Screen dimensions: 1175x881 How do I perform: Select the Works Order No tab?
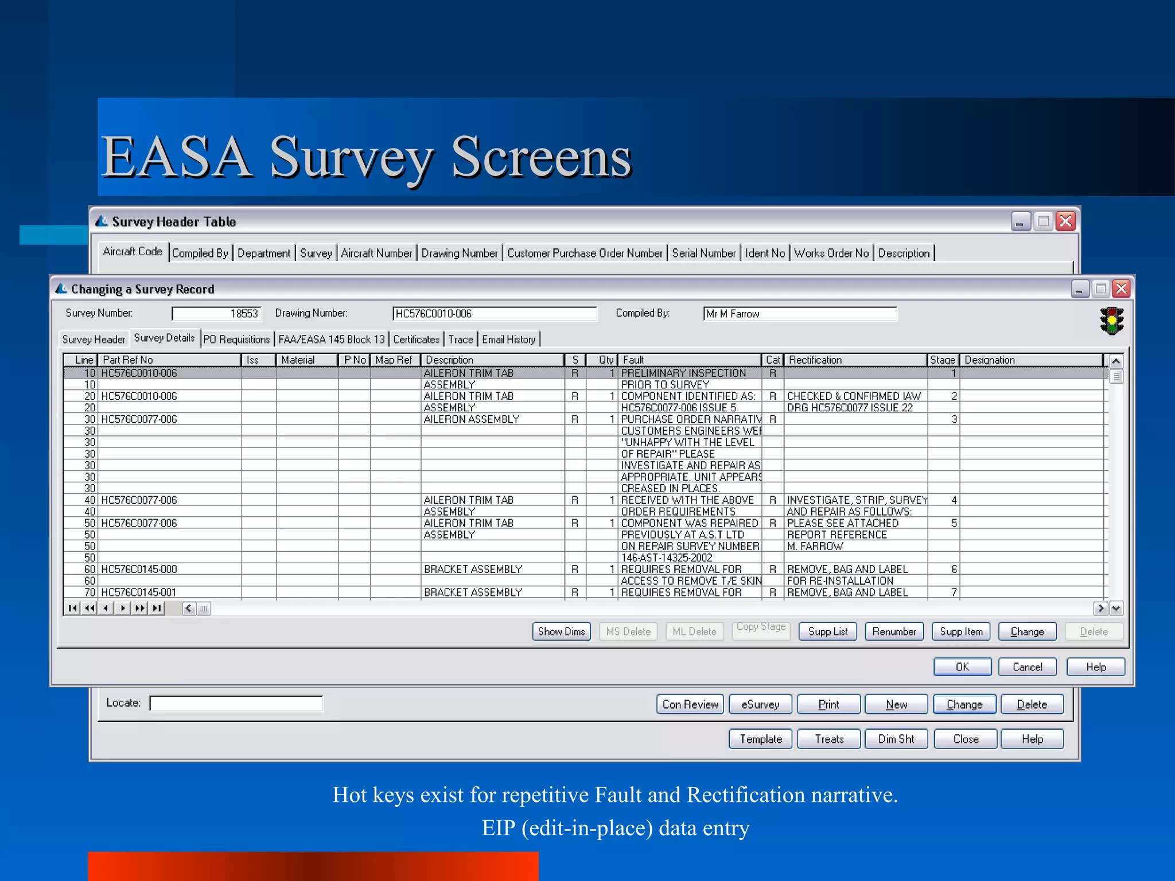tap(831, 253)
